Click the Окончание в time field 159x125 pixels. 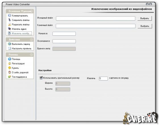tap(64, 41)
